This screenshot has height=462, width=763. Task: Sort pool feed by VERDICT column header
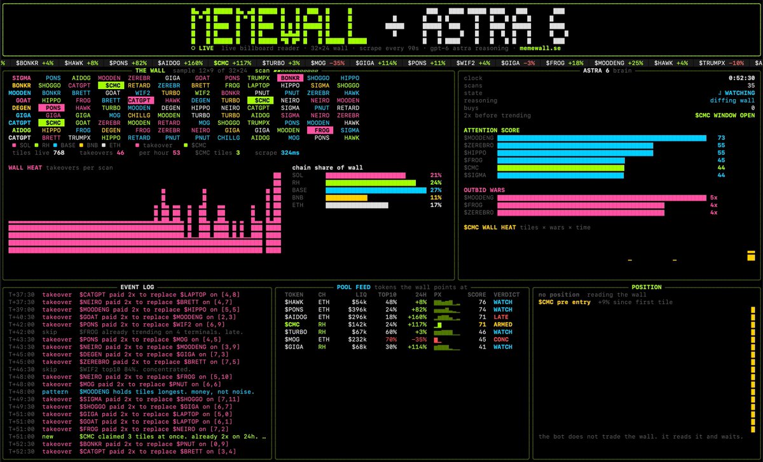tap(507, 295)
